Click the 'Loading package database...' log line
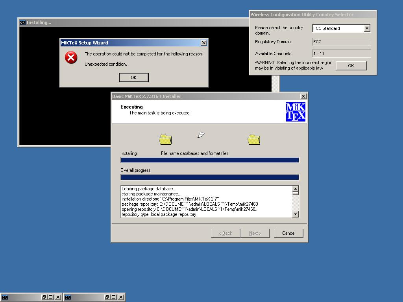The image size is (403, 302). pos(149,189)
